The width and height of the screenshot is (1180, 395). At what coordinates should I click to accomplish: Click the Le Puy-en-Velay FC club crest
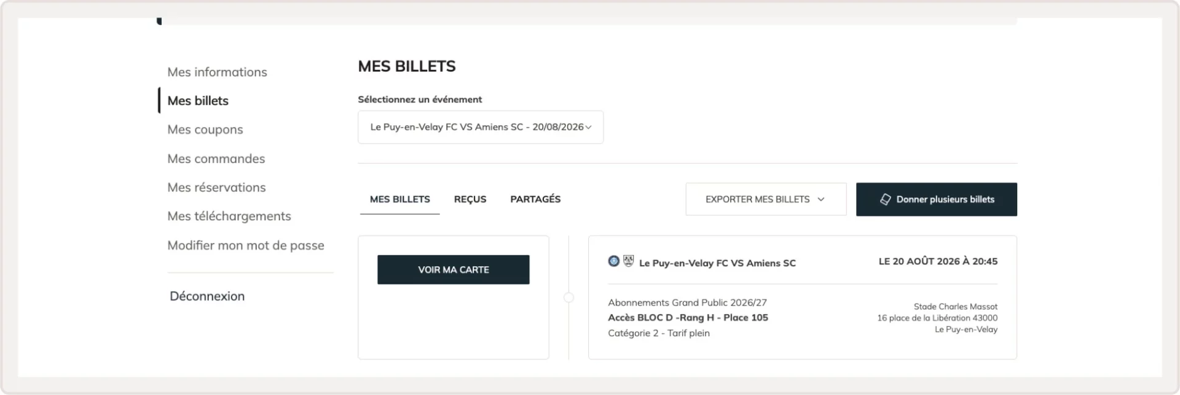point(613,261)
